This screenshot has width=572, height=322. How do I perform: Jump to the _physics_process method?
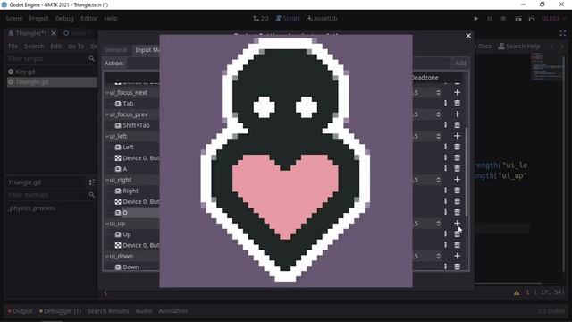point(32,208)
